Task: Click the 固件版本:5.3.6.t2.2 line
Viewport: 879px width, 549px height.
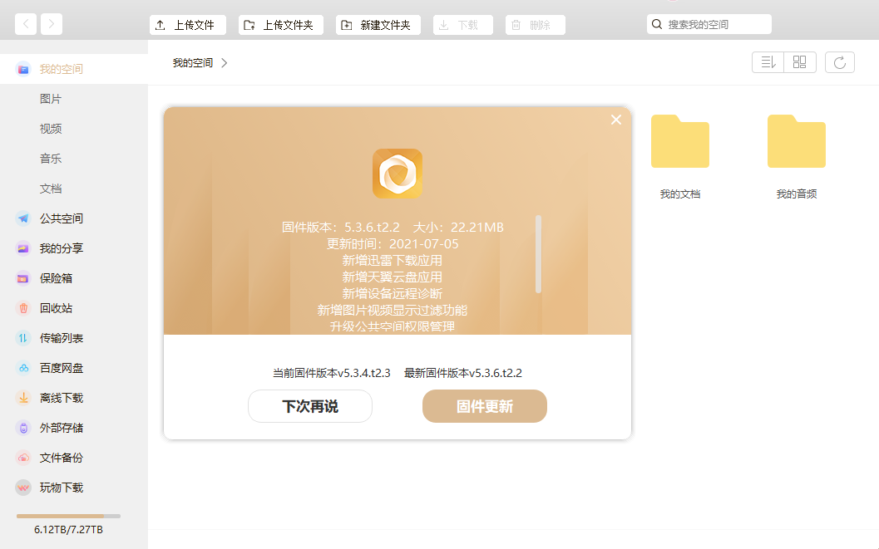Action: coord(341,228)
